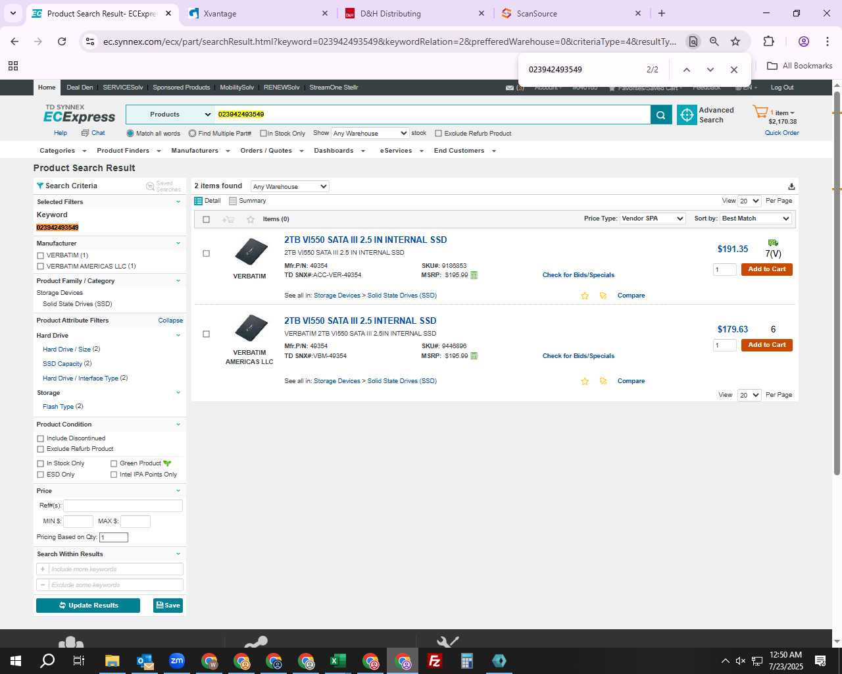Click Save button in filters
The image size is (842, 674).
(x=168, y=606)
